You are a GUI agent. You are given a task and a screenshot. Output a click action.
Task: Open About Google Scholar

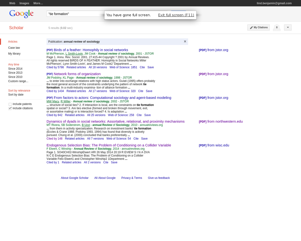coord(75,178)
